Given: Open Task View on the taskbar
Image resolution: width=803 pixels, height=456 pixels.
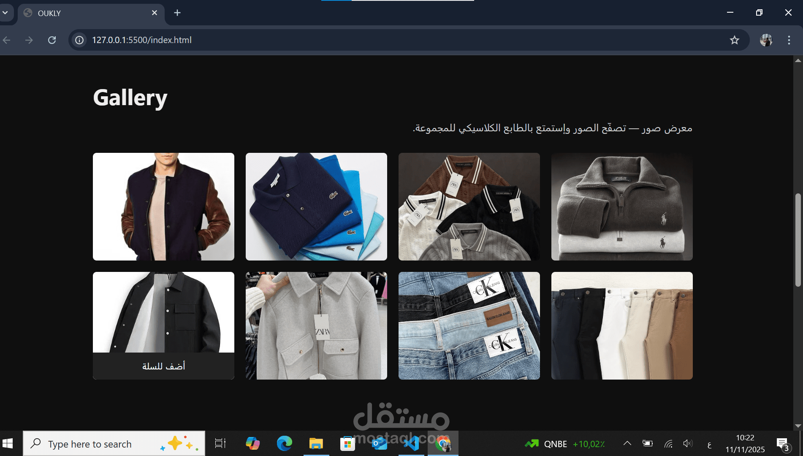Looking at the screenshot, I should 220,444.
